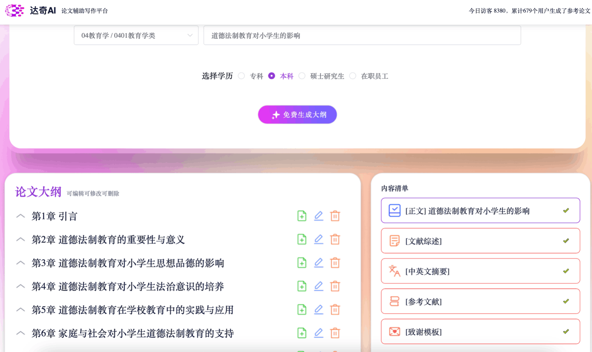Select the [中英文摘要] content item
Image resolution: width=592 pixels, height=352 pixels.
click(480, 271)
